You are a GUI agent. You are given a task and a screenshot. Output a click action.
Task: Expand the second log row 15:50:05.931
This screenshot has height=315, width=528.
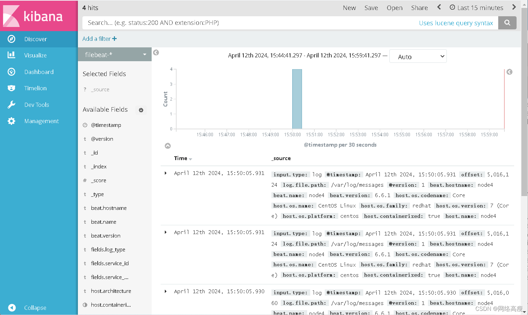coord(165,232)
